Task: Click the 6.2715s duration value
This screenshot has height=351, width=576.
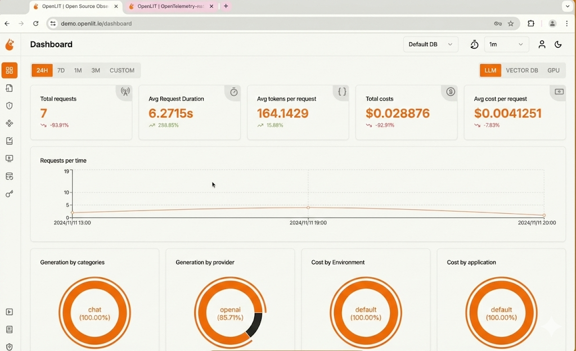Action: click(171, 113)
